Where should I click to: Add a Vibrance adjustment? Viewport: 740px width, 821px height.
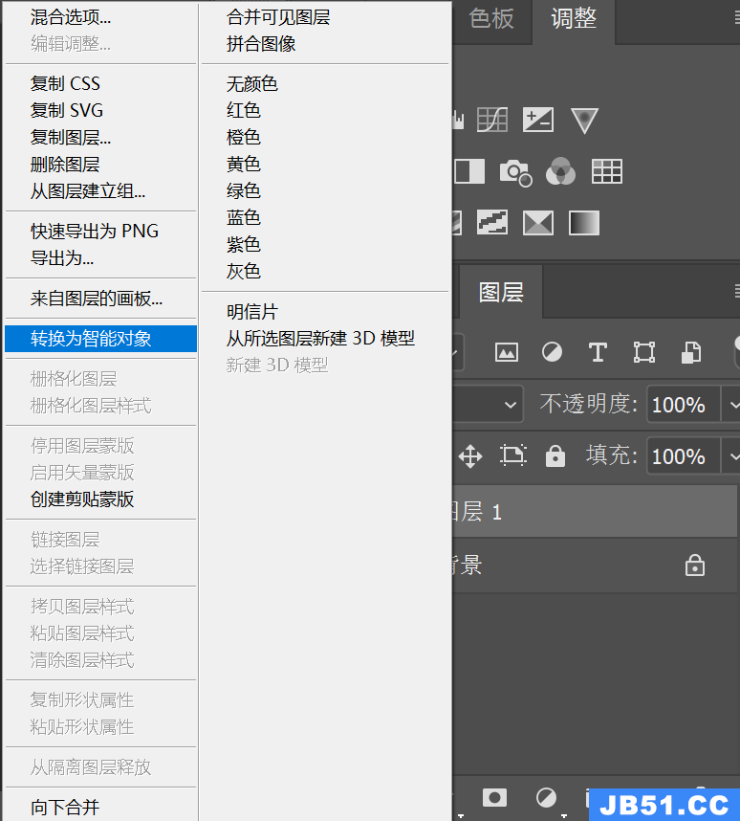click(x=584, y=120)
